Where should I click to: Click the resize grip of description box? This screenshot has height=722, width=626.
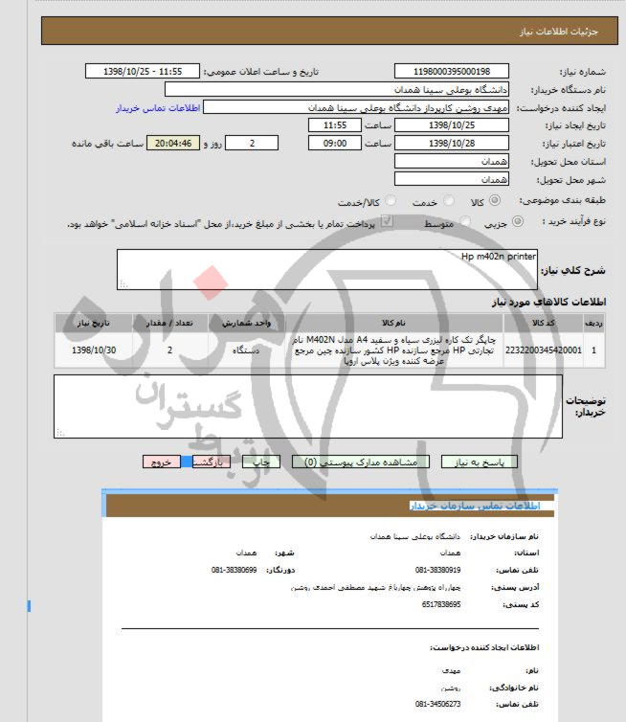123,284
